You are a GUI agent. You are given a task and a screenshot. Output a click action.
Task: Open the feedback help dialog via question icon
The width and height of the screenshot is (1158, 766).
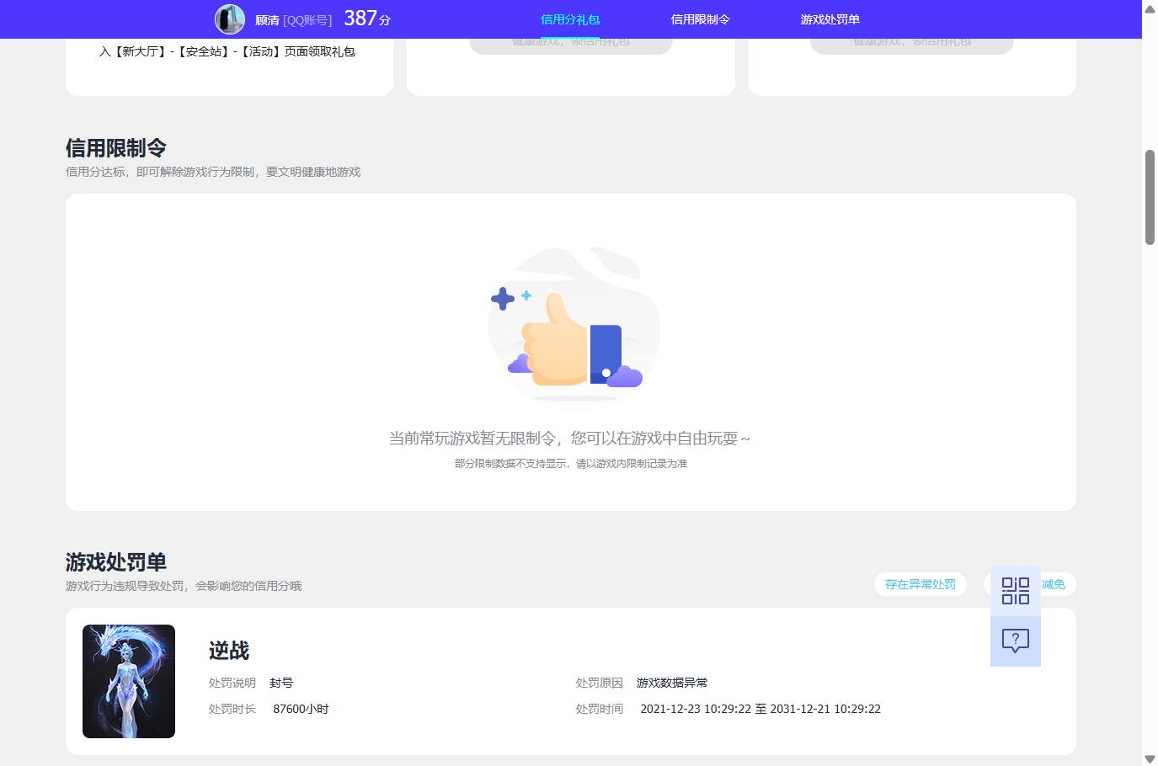[x=1016, y=641]
